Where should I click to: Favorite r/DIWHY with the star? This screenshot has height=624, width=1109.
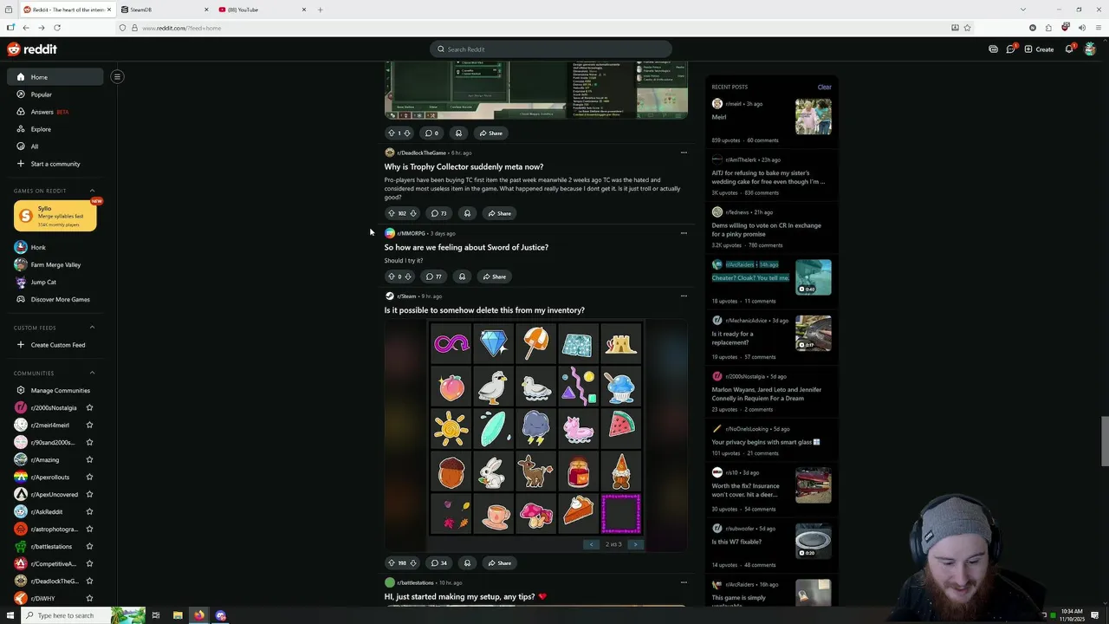(x=89, y=598)
